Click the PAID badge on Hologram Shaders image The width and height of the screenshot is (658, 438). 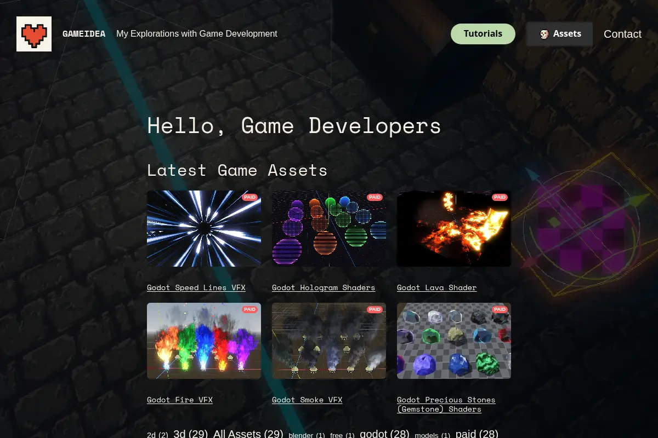tap(375, 197)
